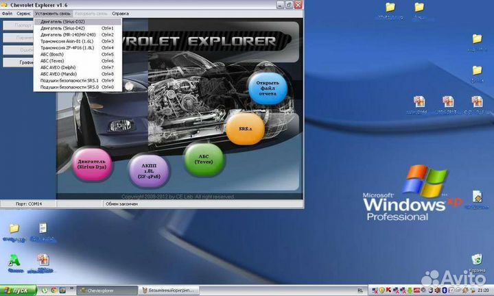Choose ABC AVEO (Delphi) menu item
The height and width of the screenshot is (296, 494).
(60, 67)
